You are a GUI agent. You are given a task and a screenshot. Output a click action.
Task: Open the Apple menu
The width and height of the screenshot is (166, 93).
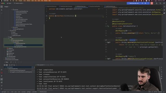click(2, 1)
